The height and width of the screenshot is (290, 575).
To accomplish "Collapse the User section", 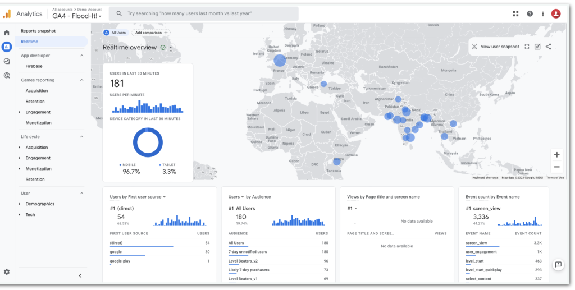I will (x=81, y=194).
